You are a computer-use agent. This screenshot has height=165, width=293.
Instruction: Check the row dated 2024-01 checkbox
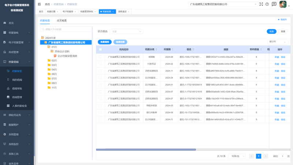click(x=100, y=85)
